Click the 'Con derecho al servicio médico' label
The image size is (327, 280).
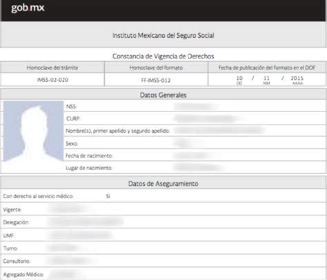[x=38, y=196]
